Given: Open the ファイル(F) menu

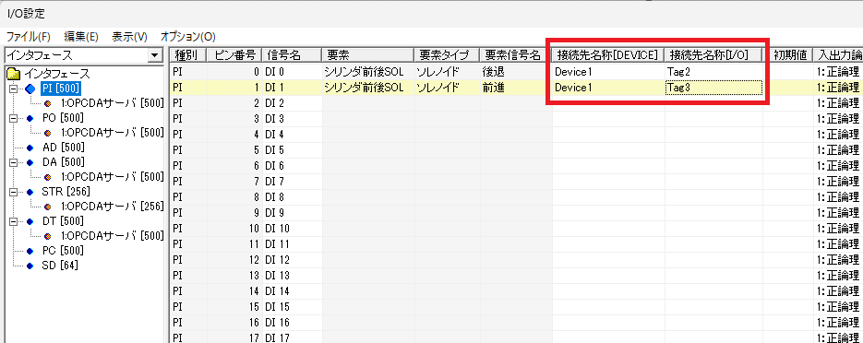Looking at the screenshot, I should coord(29,37).
